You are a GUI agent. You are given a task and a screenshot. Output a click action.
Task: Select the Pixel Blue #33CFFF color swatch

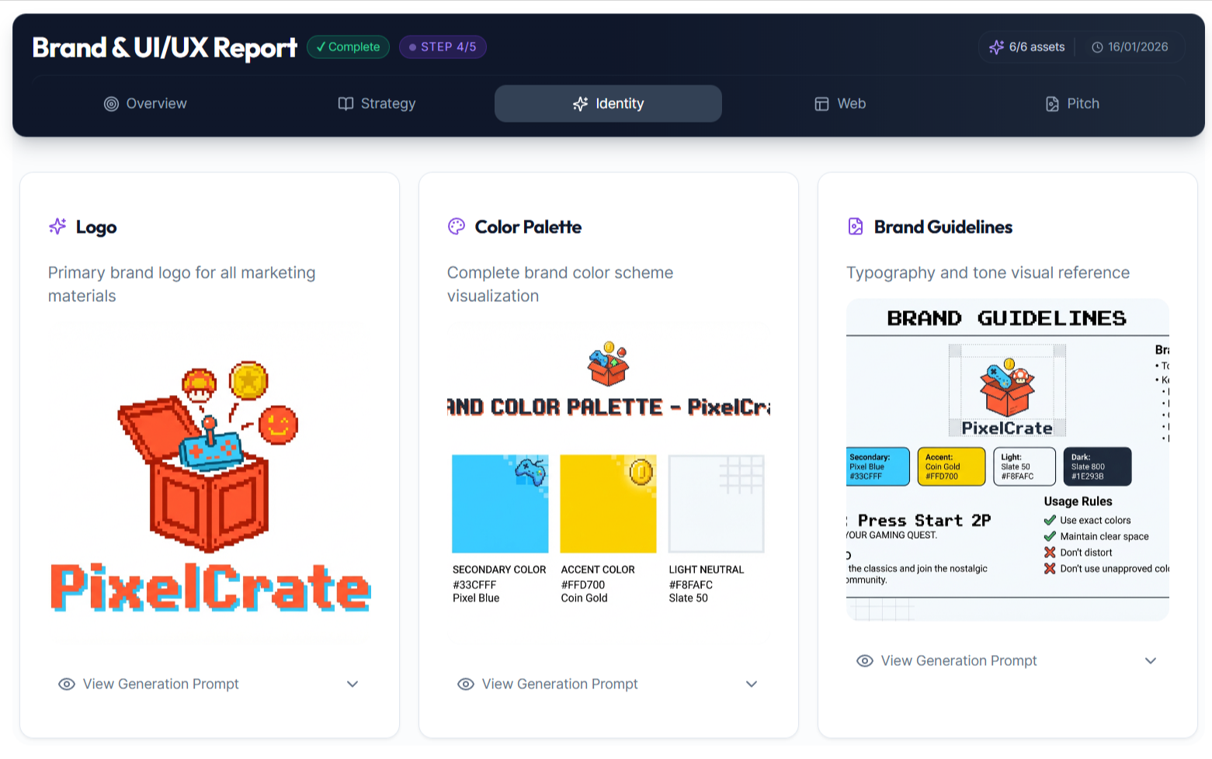tap(499, 503)
